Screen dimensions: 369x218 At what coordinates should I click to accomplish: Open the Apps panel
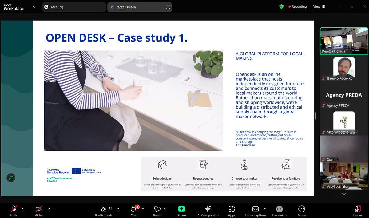[232, 211]
